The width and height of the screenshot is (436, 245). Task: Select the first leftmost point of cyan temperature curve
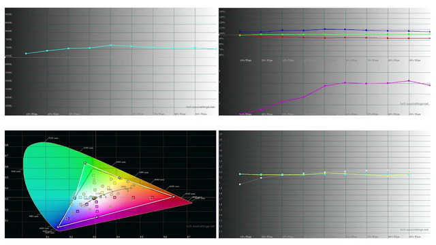(x=26, y=53)
